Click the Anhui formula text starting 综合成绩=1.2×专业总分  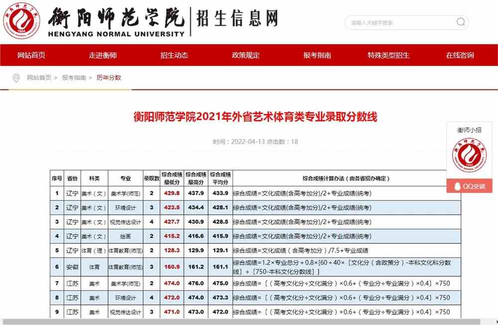342,267
